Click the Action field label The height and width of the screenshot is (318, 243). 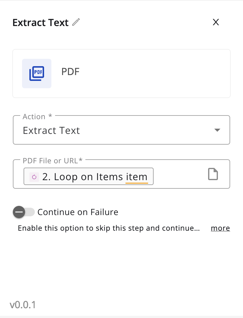pyautogui.click(x=38, y=117)
